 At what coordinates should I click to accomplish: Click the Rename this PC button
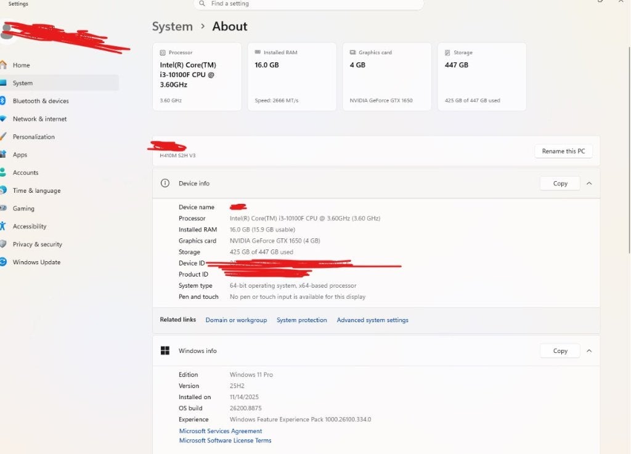563,151
